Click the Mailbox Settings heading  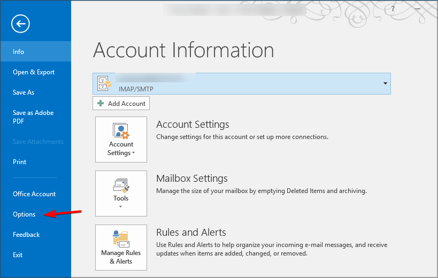point(192,179)
